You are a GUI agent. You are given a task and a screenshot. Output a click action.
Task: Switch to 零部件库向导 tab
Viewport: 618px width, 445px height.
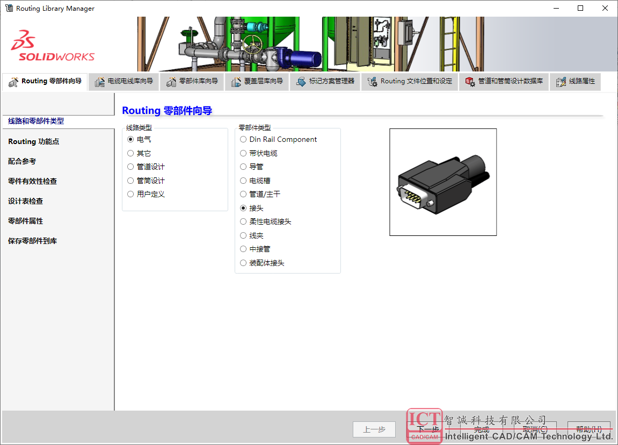(192, 82)
